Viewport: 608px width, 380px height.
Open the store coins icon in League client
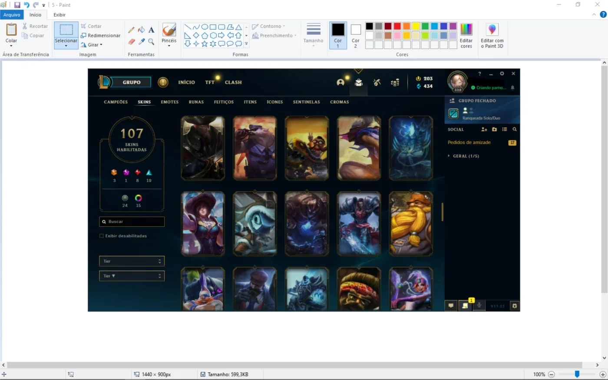[395, 82]
